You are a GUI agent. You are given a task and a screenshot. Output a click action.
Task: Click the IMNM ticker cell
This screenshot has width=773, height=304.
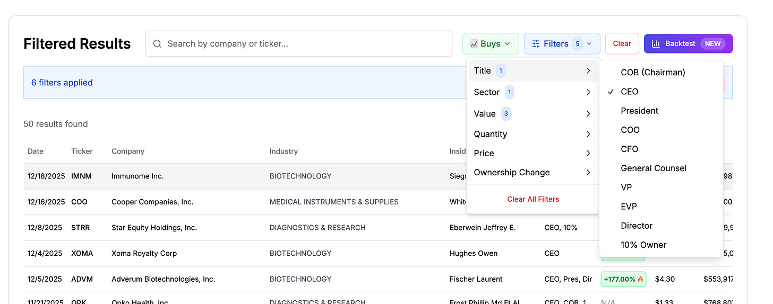pyautogui.click(x=81, y=176)
